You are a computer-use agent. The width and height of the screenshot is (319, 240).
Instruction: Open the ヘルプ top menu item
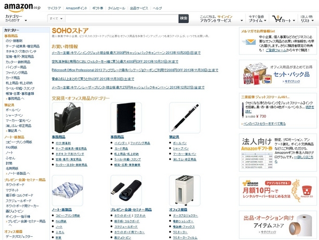(157, 8)
